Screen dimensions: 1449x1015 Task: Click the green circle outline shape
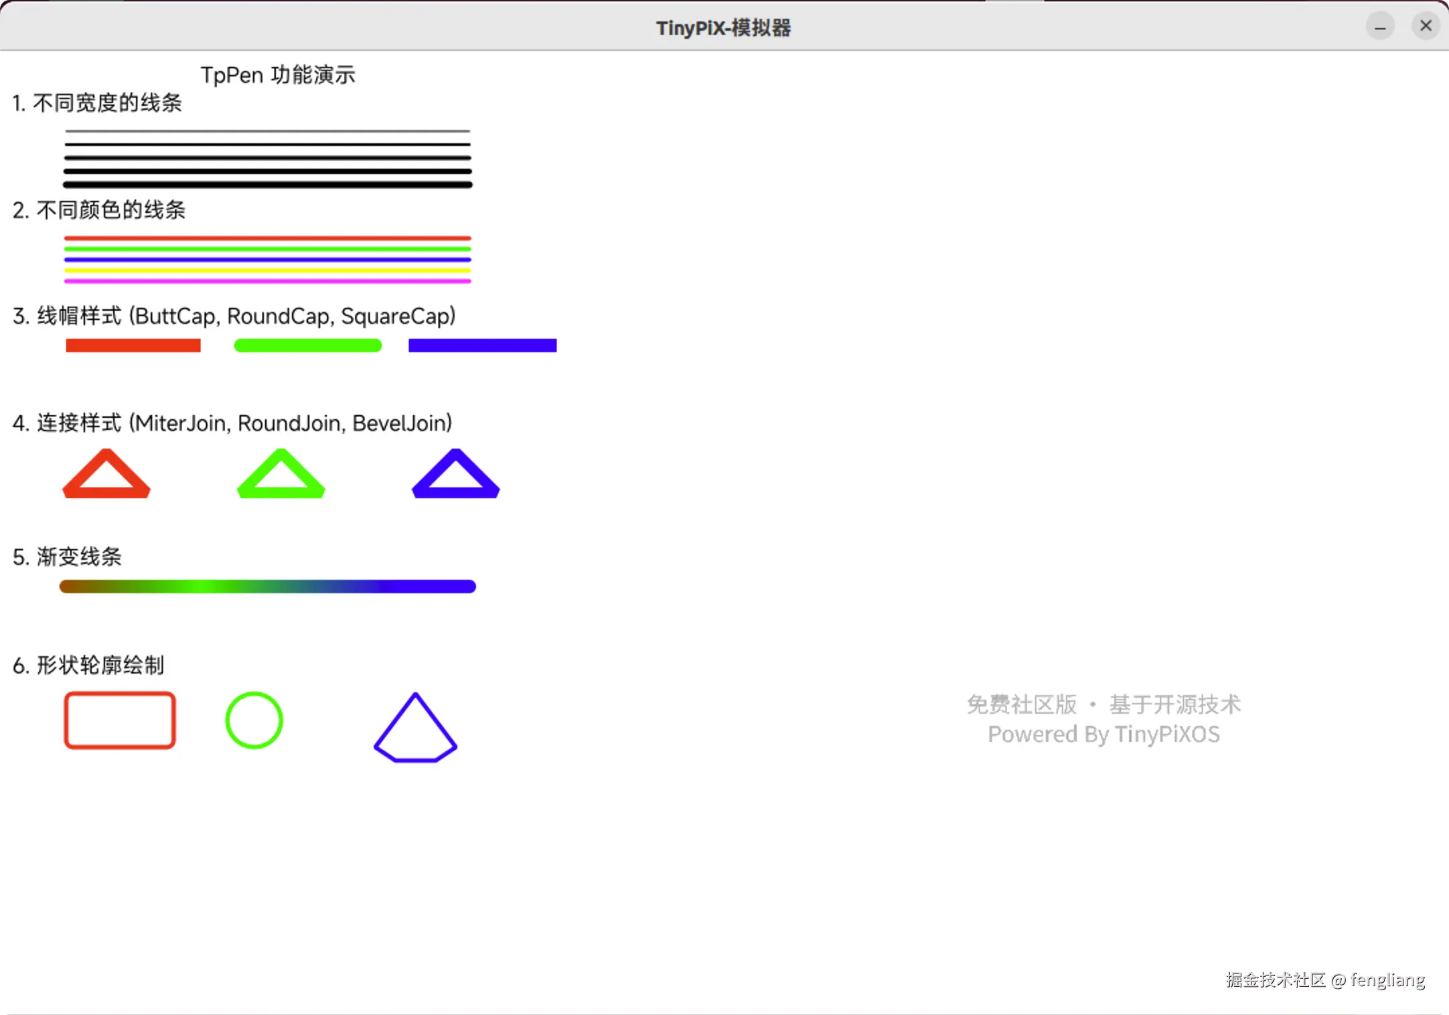click(x=254, y=720)
